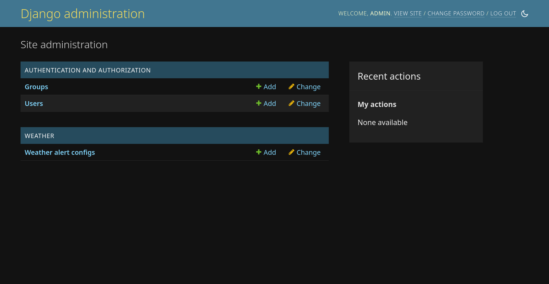Click the My actions heading
Viewport: 549px width, 284px height.
coord(377,104)
